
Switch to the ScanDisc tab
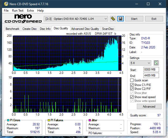(x=108, y=29)
